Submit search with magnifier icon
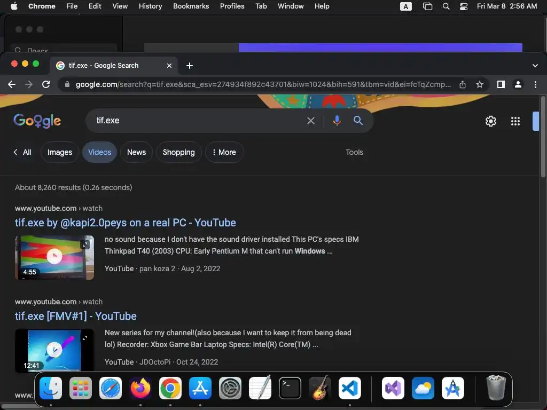 [x=358, y=121]
